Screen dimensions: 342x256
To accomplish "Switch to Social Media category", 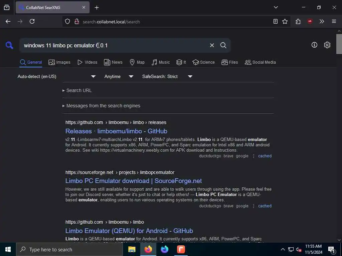I will tap(260, 62).
